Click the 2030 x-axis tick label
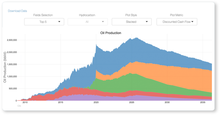This screenshot has width=220, height=115. tap(167, 102)
